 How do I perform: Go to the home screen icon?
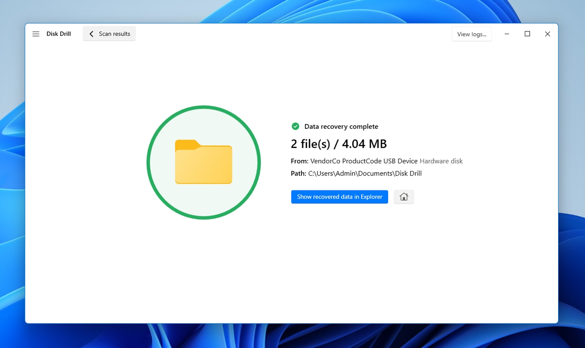(x=403, y=197)
